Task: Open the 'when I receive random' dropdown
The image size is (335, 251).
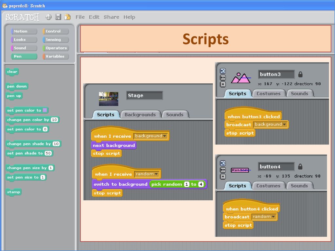Action: pyautogui.click(x=147, y=174)
